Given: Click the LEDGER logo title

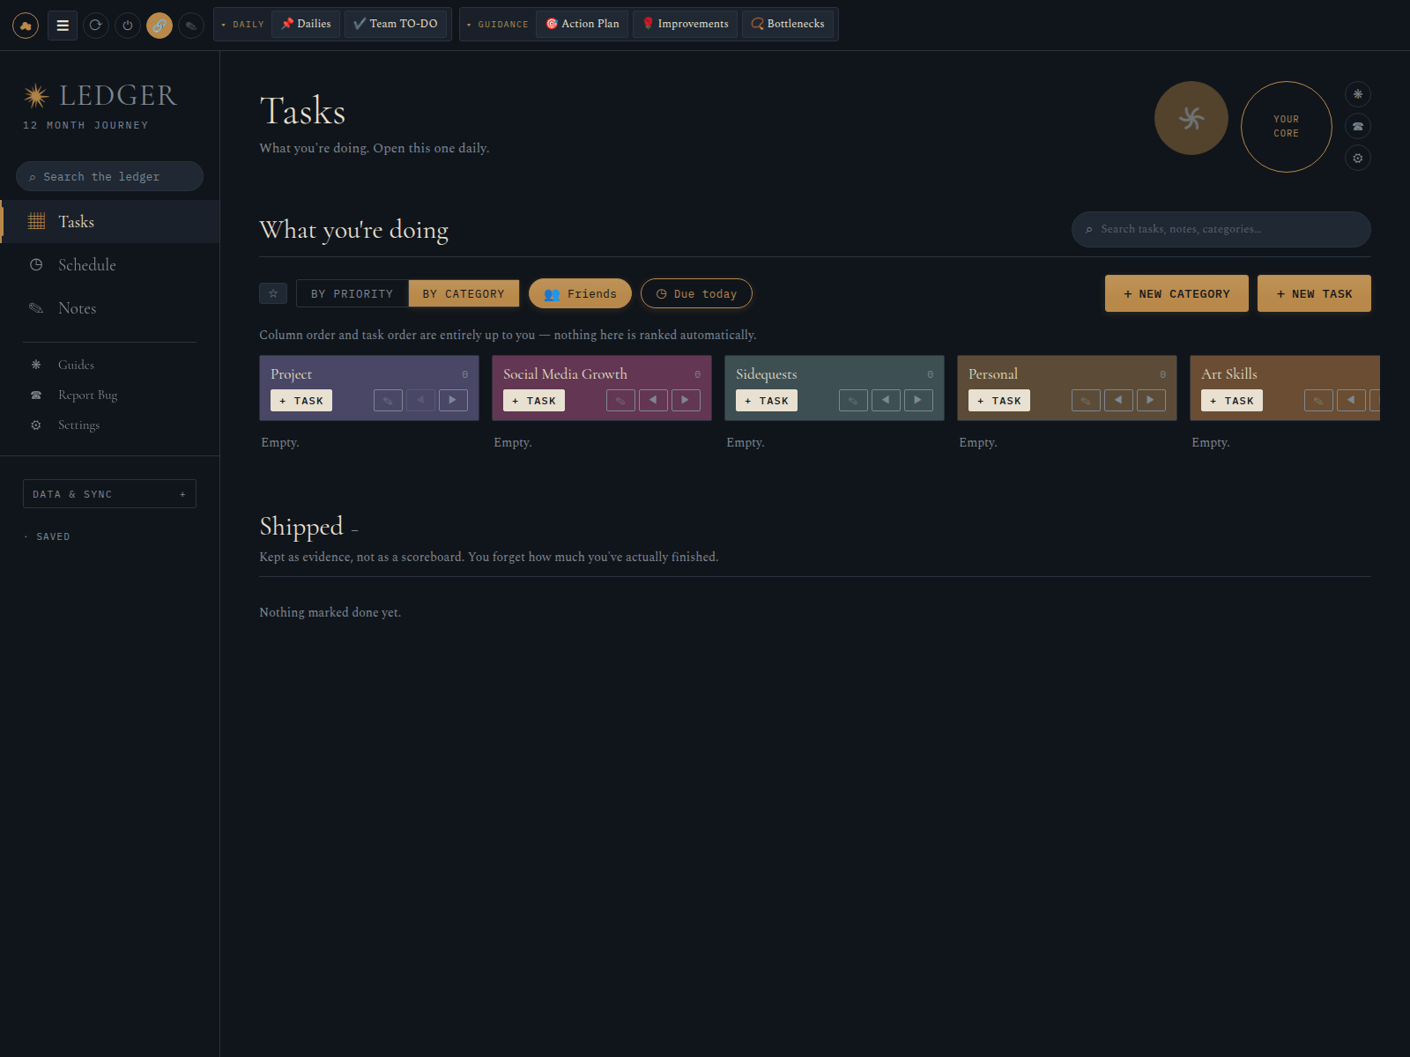Looking at the screenshot, I should click(118, 95).
